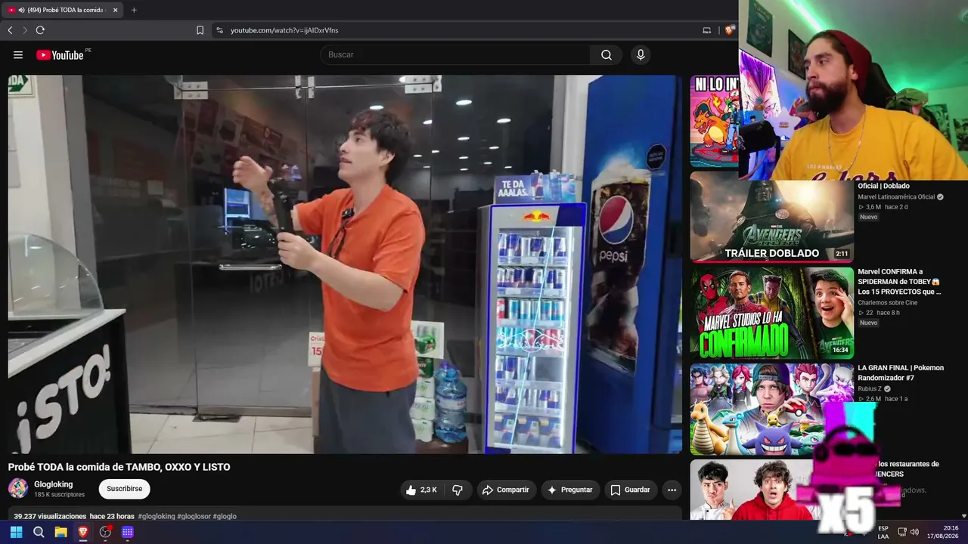Open the #gloglosor hashtag link
Viewport: 968px width, 544px height.
[194, 516]
